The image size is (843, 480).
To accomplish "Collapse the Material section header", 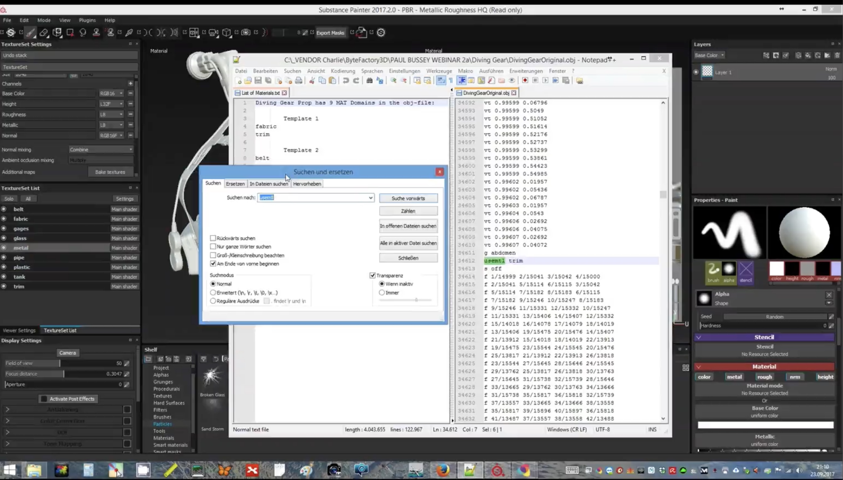I will (764, 366).
